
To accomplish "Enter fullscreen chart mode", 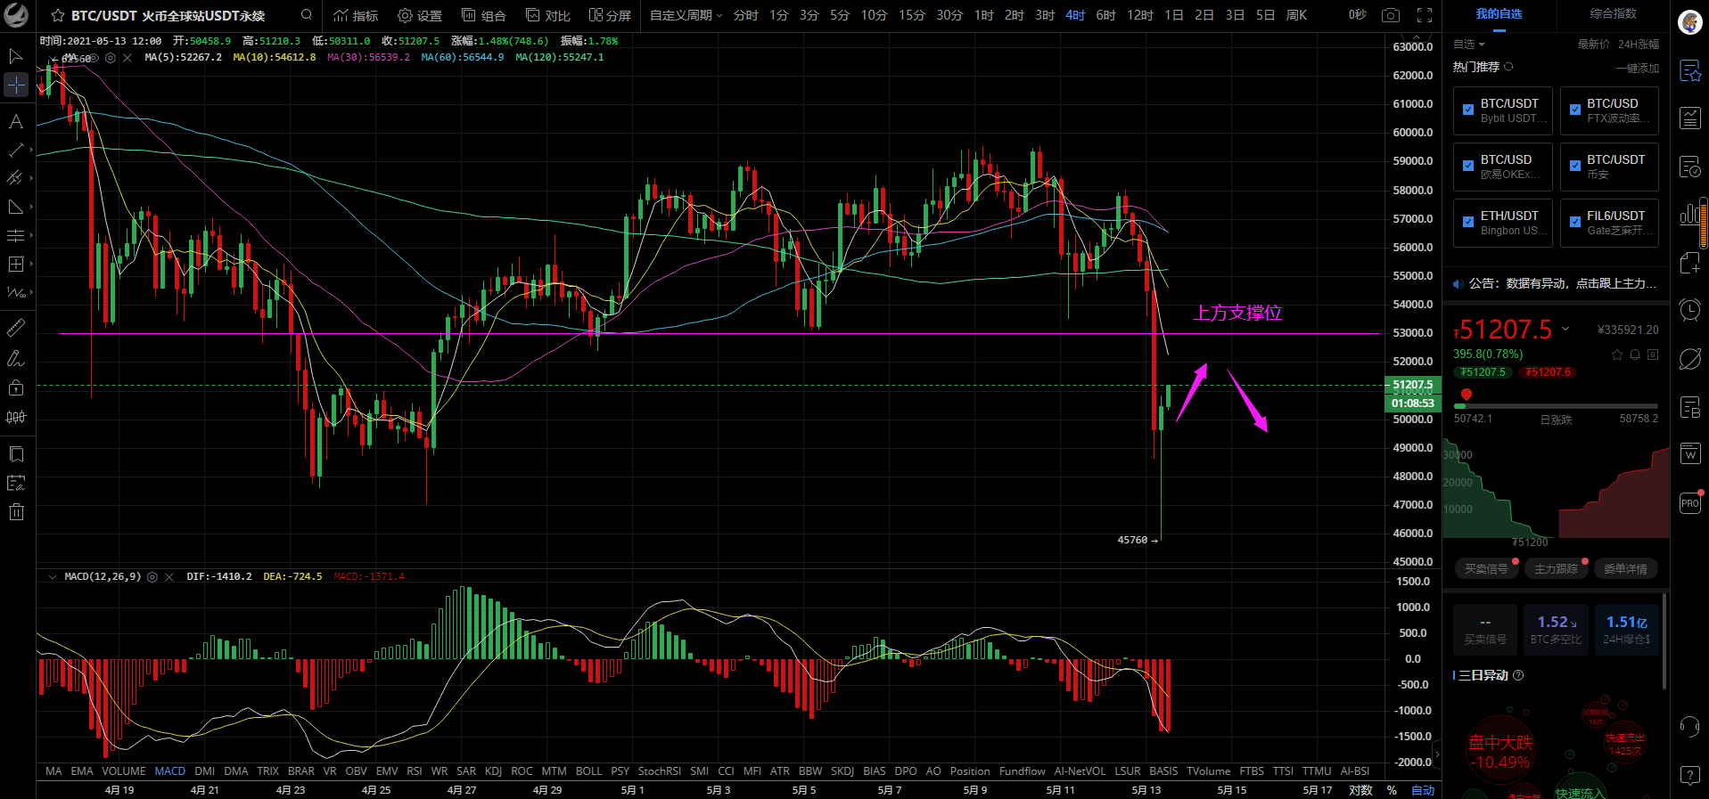I will [1425, 15].
